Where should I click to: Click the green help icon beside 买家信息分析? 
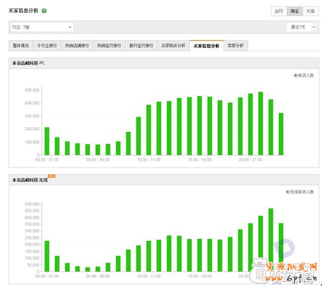click(x=44, y=10)
